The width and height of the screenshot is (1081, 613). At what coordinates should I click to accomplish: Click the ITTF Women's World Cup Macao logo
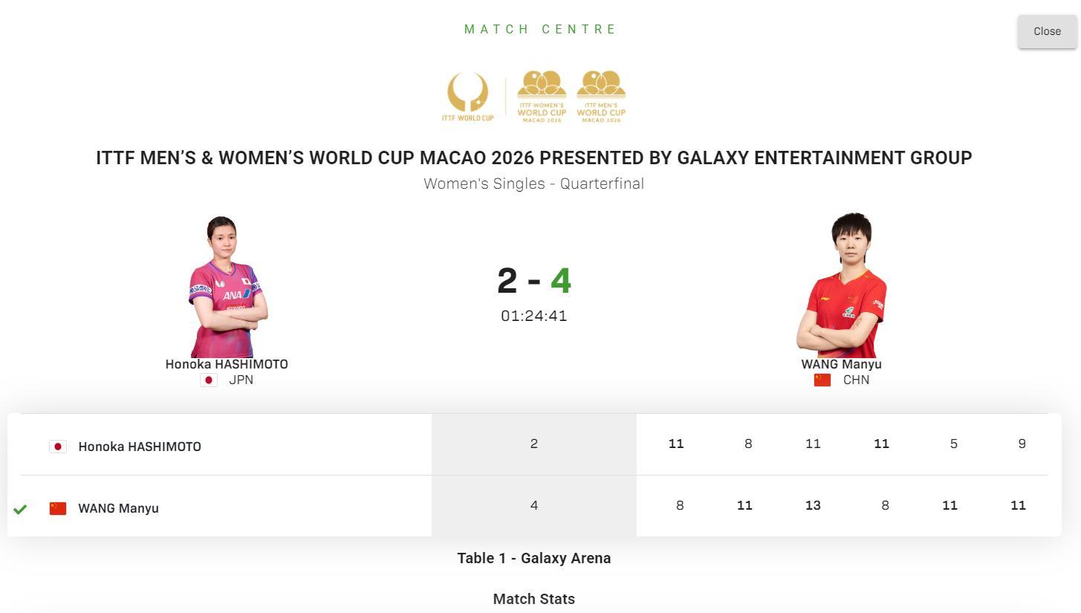coord(542,97)
